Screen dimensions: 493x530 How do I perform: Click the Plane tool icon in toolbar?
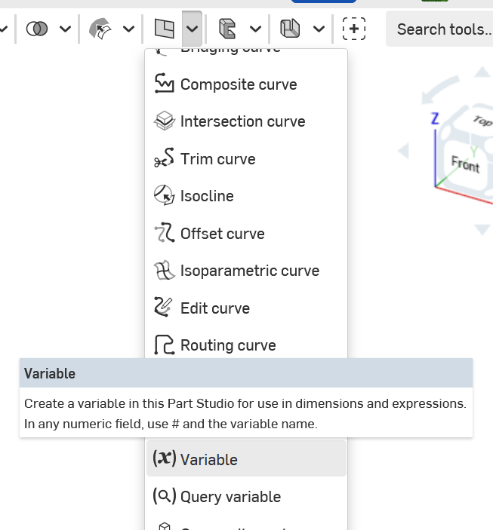tap(164, 29)
